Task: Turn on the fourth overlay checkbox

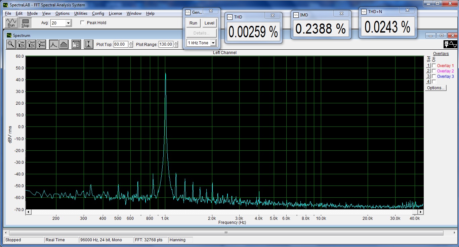Action: coord(434,82)
